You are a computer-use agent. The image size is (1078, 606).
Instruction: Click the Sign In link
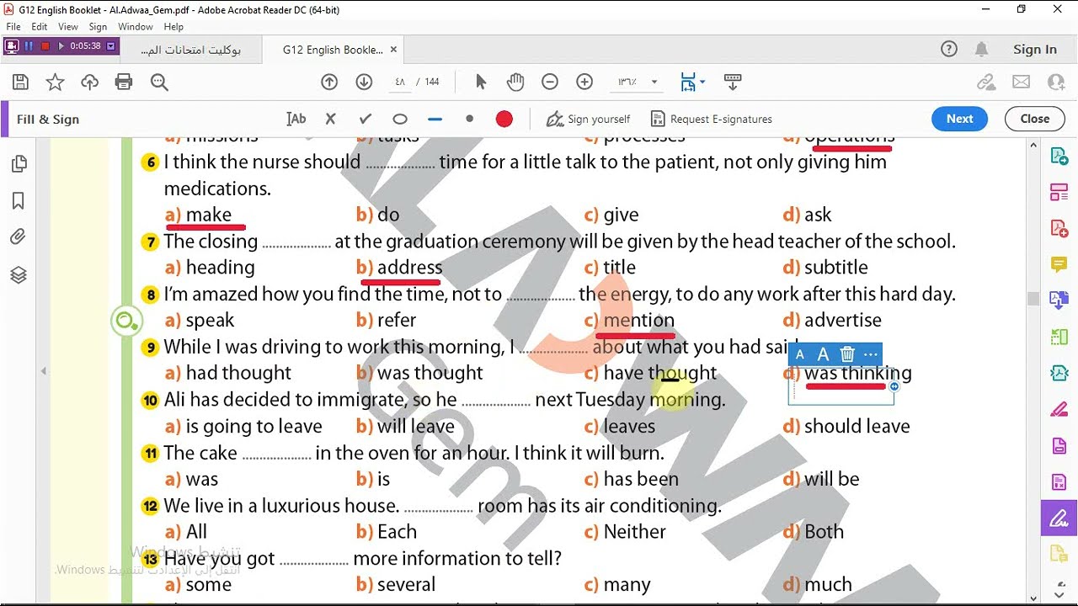(x=1035, y=49)
